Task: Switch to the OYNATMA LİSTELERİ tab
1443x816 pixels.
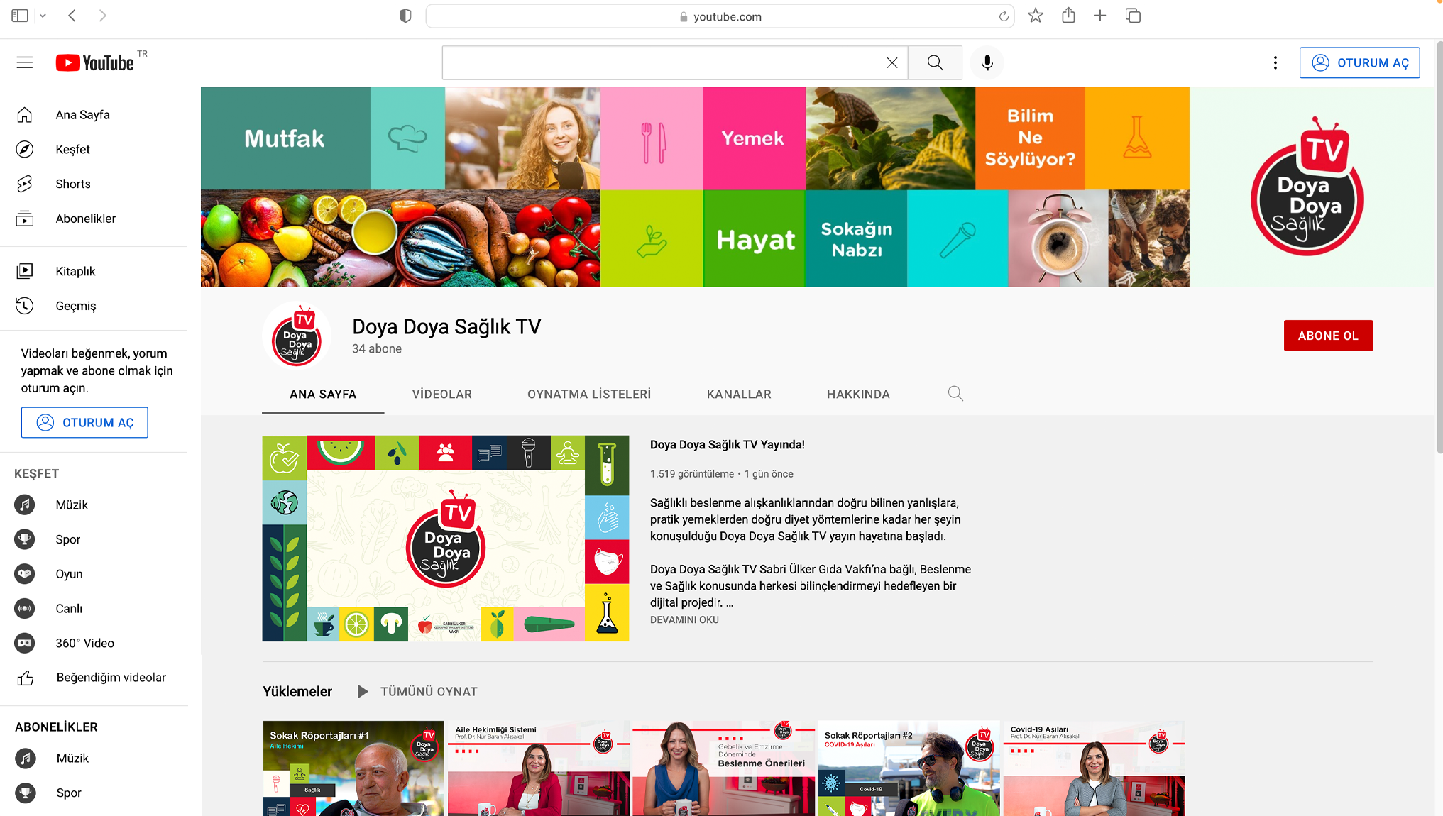Action: click(589, 394)
